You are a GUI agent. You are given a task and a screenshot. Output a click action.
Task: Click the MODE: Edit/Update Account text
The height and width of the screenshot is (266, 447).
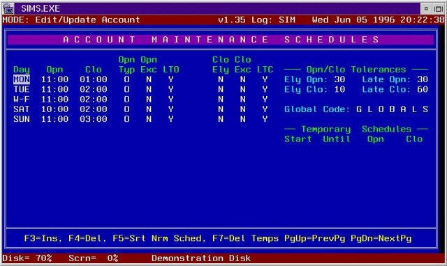tap(71, 20)
